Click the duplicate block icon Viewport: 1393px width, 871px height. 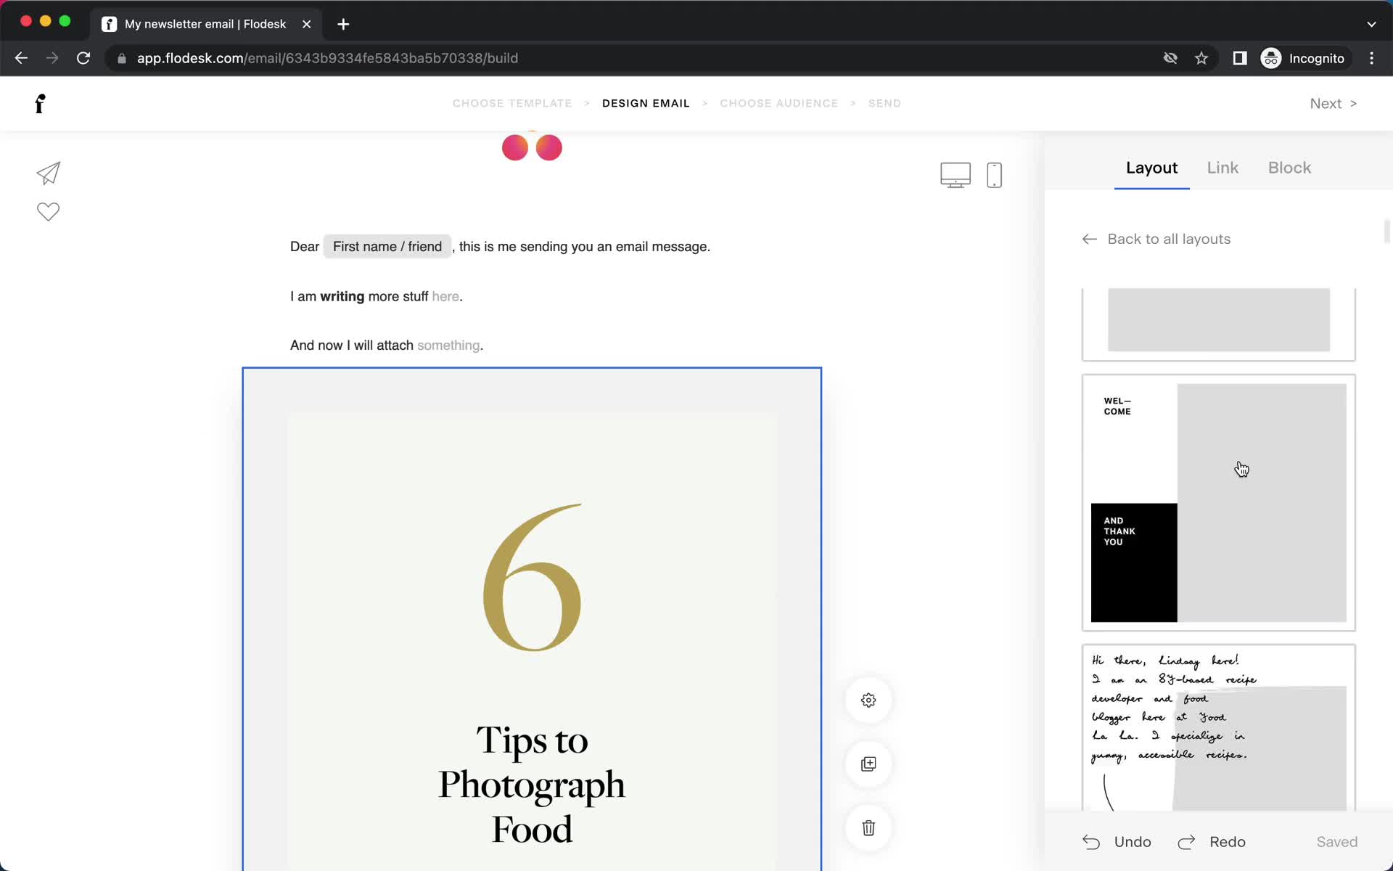tap(869, 764)
